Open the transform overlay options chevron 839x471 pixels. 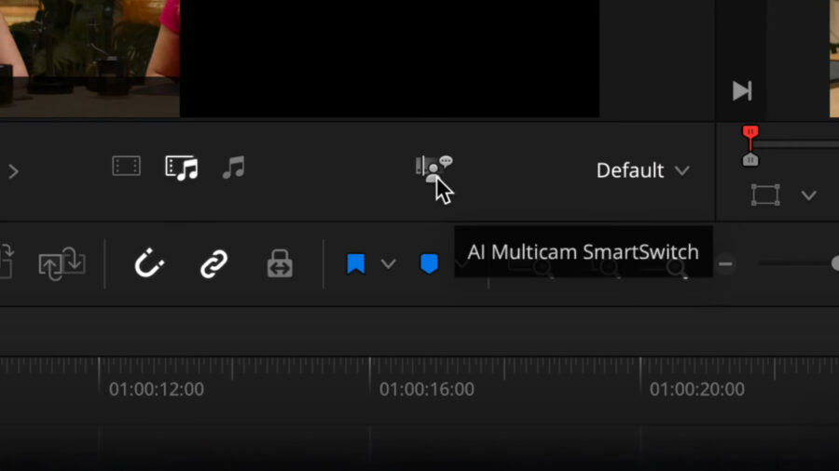[808, 195]
